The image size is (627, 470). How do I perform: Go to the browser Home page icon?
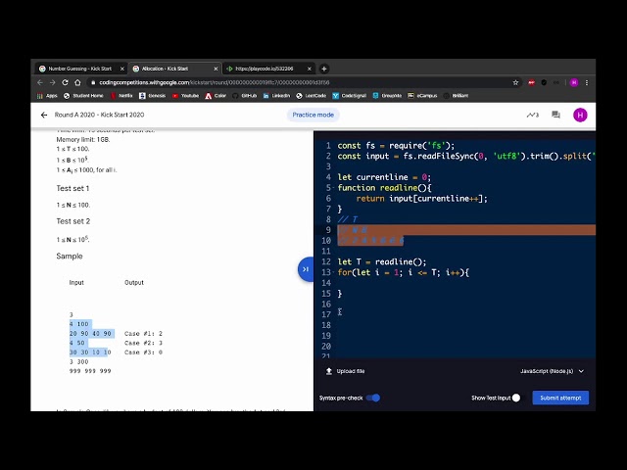[77, 82]
